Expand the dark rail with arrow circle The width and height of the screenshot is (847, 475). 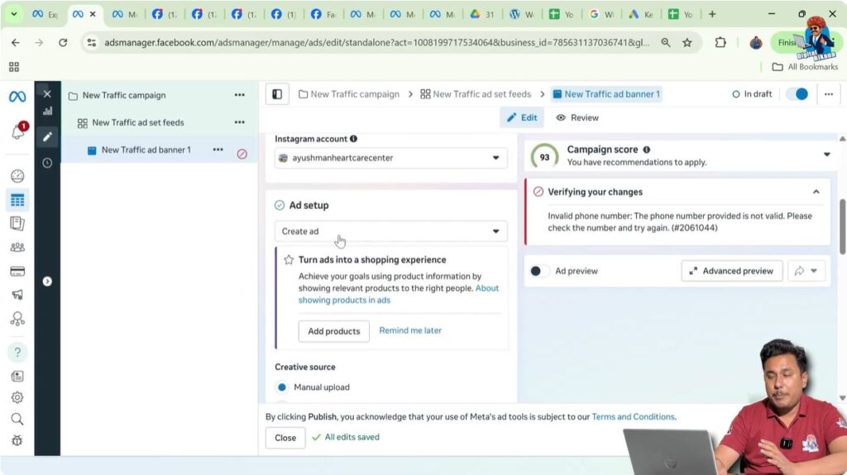tap(47, 281)
